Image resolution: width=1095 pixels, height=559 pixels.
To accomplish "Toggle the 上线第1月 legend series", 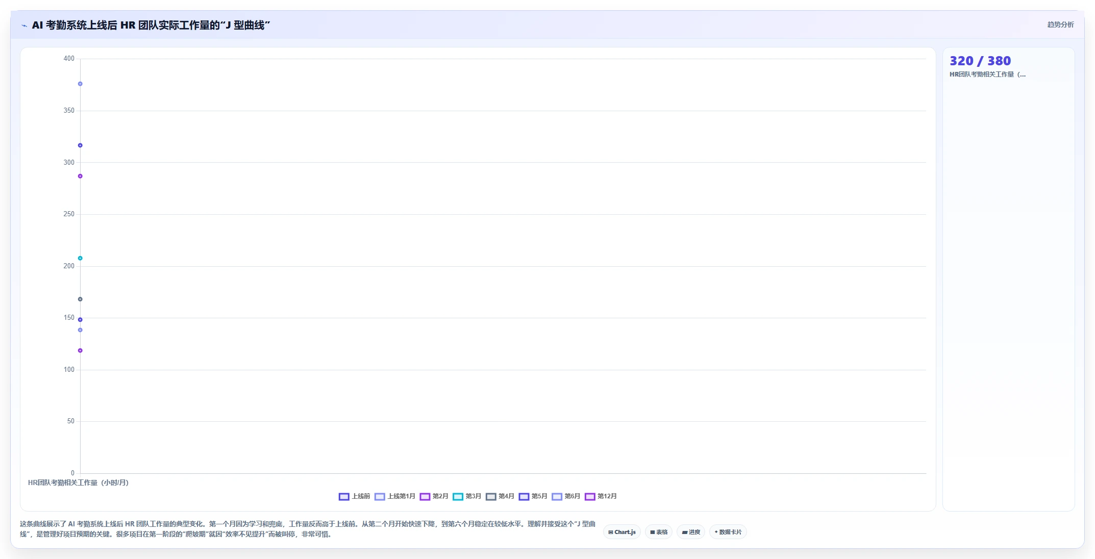I will click(395, 496).
